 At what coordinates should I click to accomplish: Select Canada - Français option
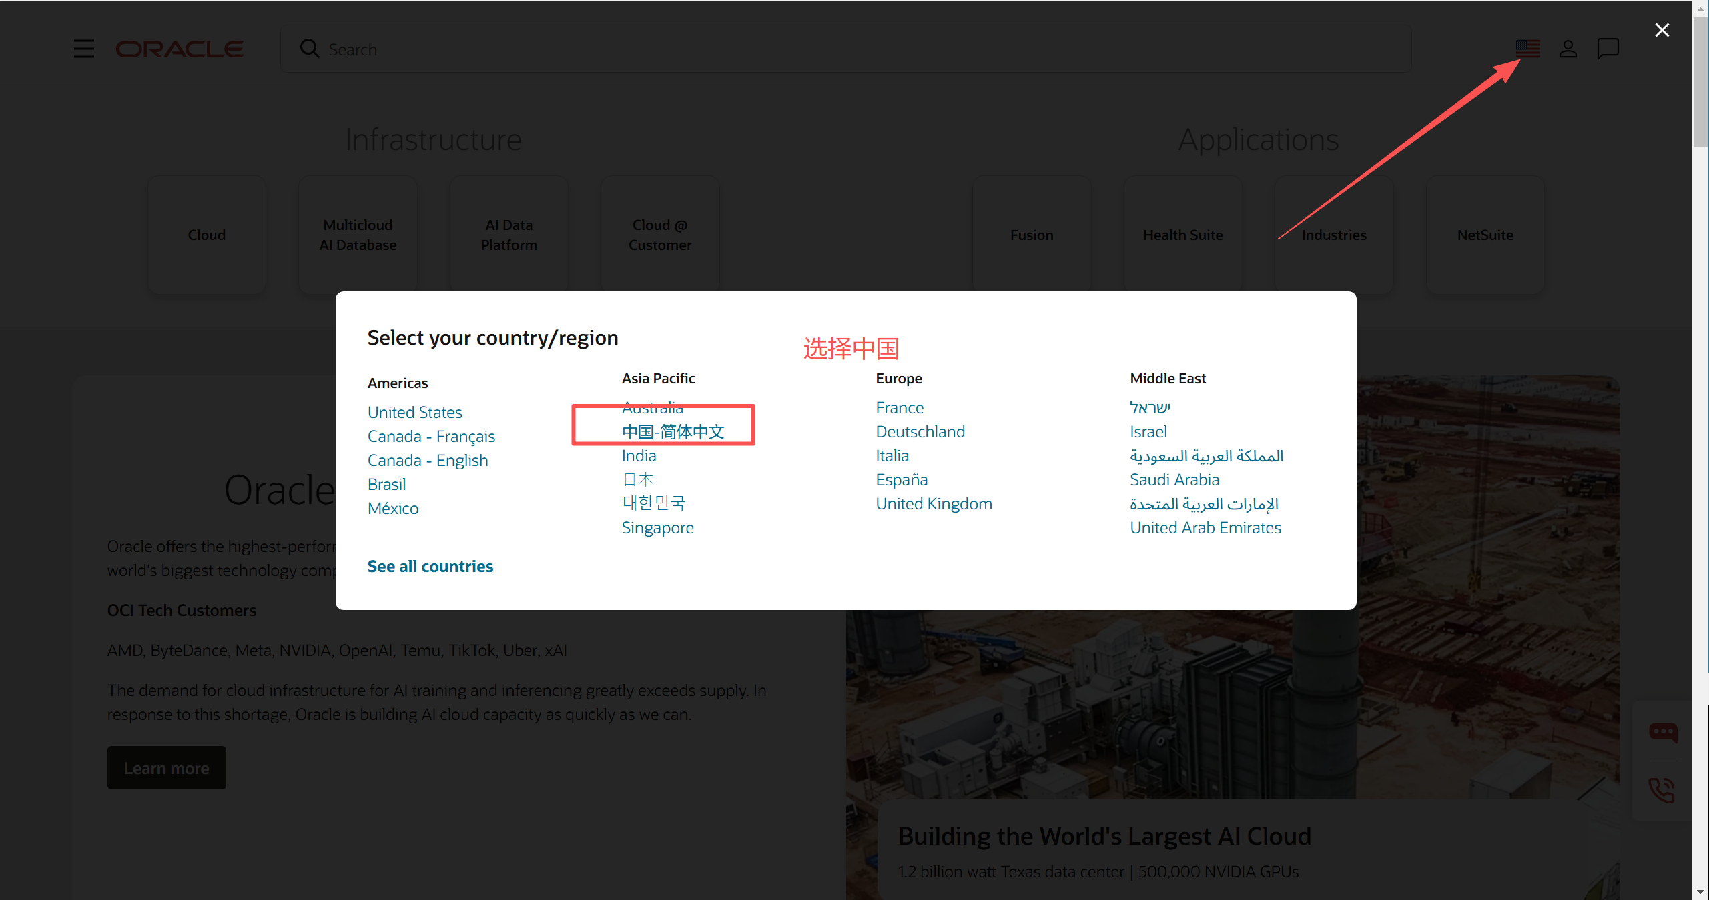click(x=431, y=436)
